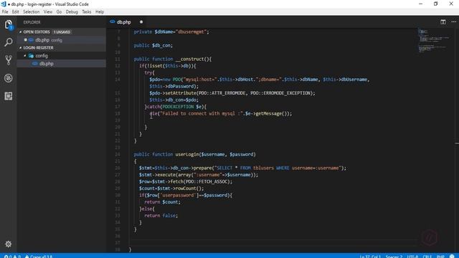Click the config folder icon in the tree

[x=31, y=56]
